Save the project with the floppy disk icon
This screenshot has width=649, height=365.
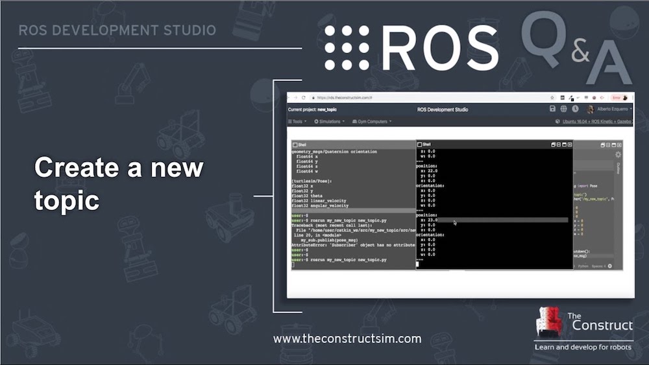click(x=552, y=109)
